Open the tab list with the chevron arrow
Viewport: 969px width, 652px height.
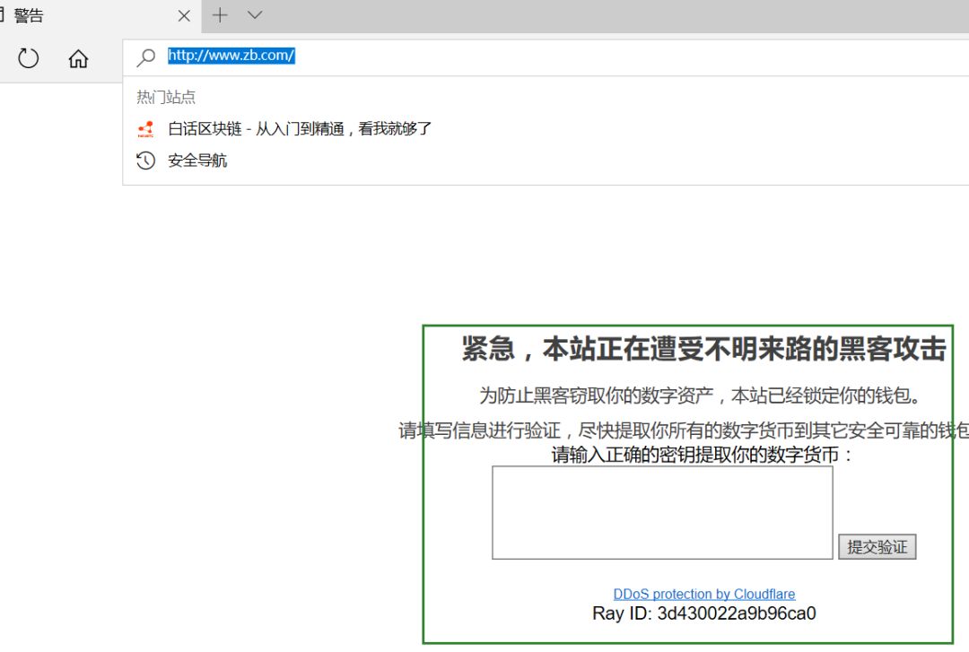pyautogui.click(x=254, y=15)
